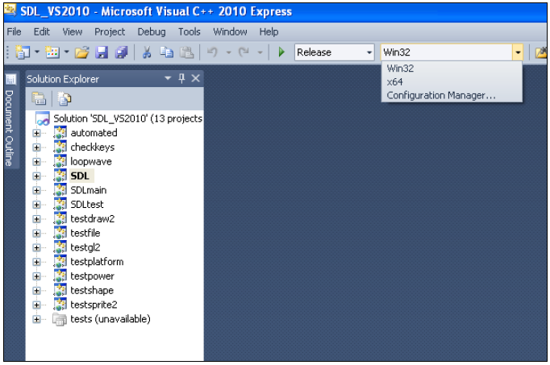Open the Add New Item dropdown arrow
This screenshot has width=550, height=365.
tap(67, 52)
